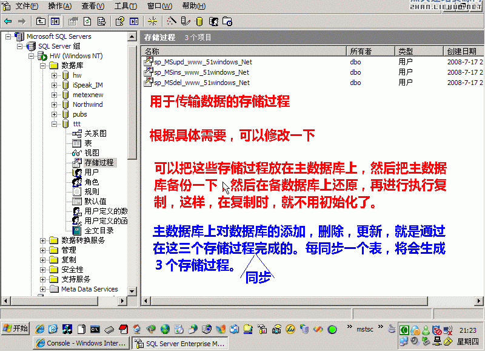Viewport: 485px width, 351px height.
Task: Collapse the 数据库 folder node
Action: pos(42,66)
